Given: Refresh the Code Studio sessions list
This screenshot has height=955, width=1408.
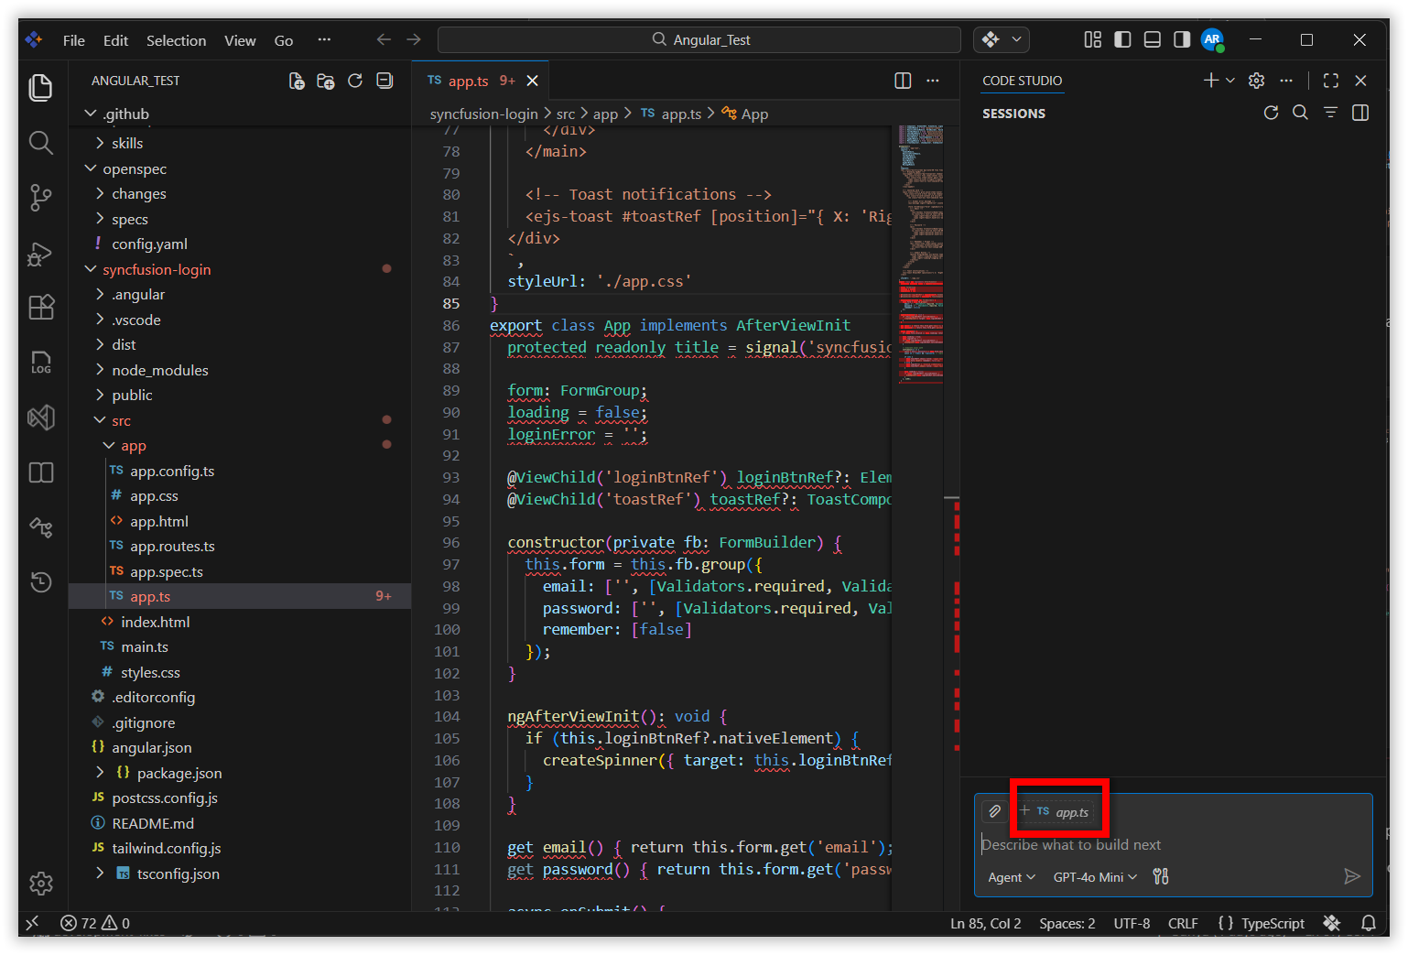Looking at the screenshot, I should pyautogui.click(x=1271, y=112).
